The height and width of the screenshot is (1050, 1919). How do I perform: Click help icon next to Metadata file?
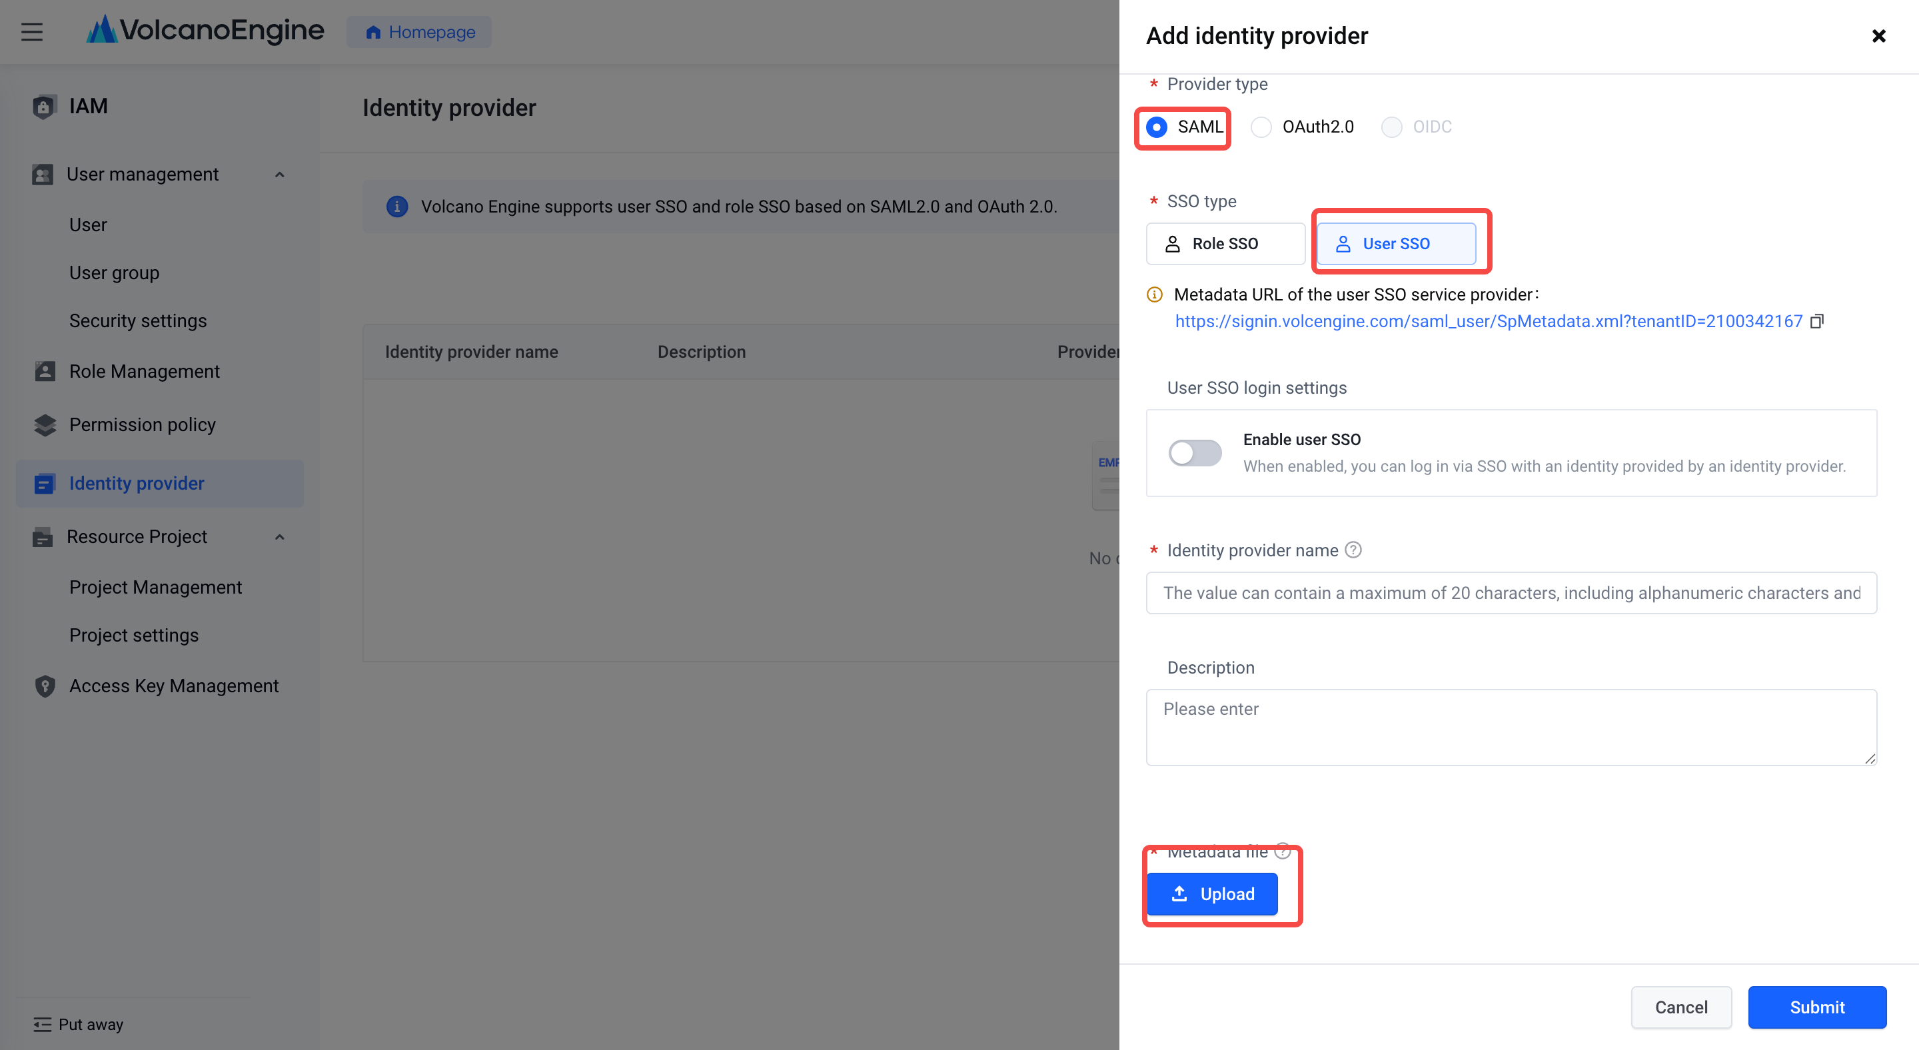1282,850
